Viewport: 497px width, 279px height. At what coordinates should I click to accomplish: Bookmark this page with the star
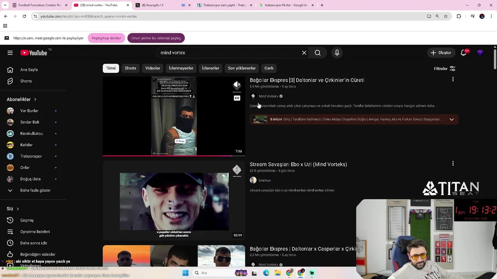click(x=446, y=16)
